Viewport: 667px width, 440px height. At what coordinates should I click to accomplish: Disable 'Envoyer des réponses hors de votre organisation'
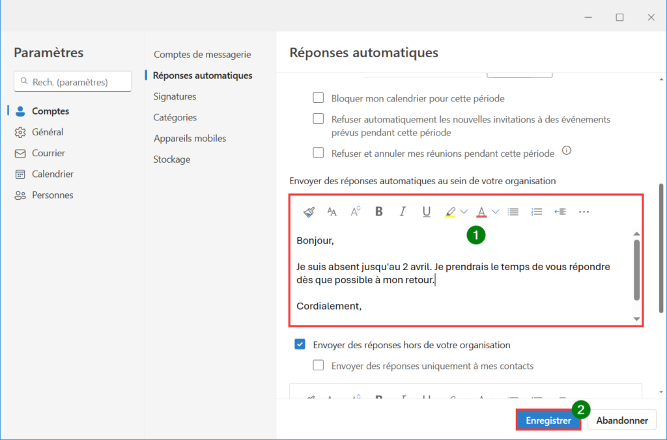click(x=300, y=345)
